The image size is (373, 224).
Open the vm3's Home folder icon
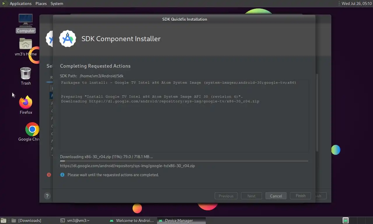click(26, 47)
